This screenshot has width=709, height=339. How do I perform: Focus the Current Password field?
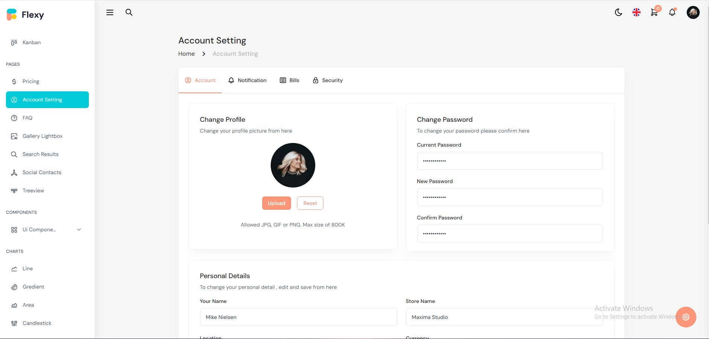click(x=510, y=161)
